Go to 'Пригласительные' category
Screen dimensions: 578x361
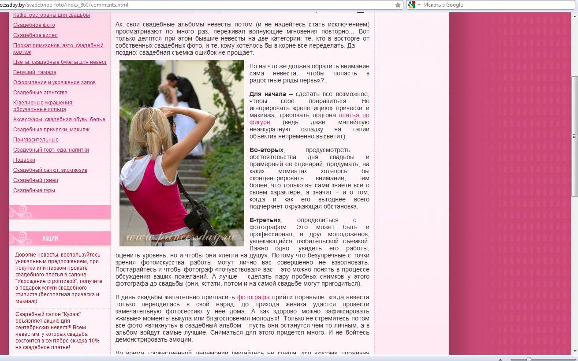[x=36, y=140]
